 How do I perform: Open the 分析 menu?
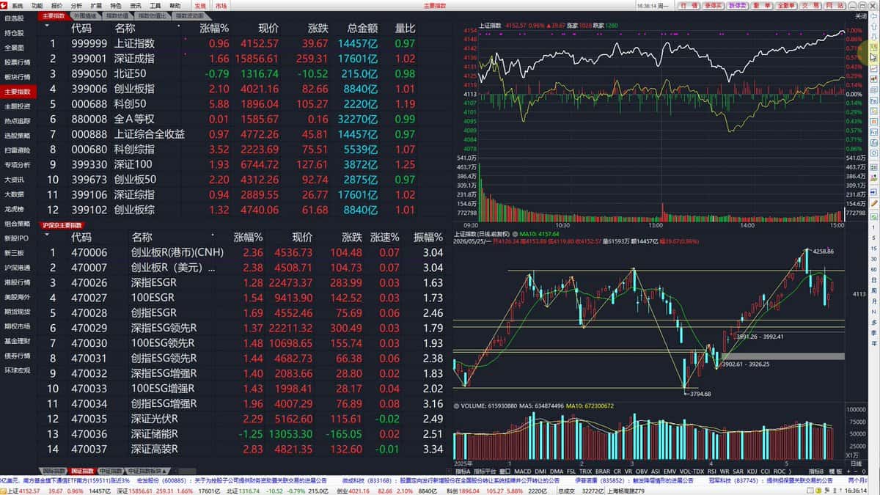coord(76,5)
